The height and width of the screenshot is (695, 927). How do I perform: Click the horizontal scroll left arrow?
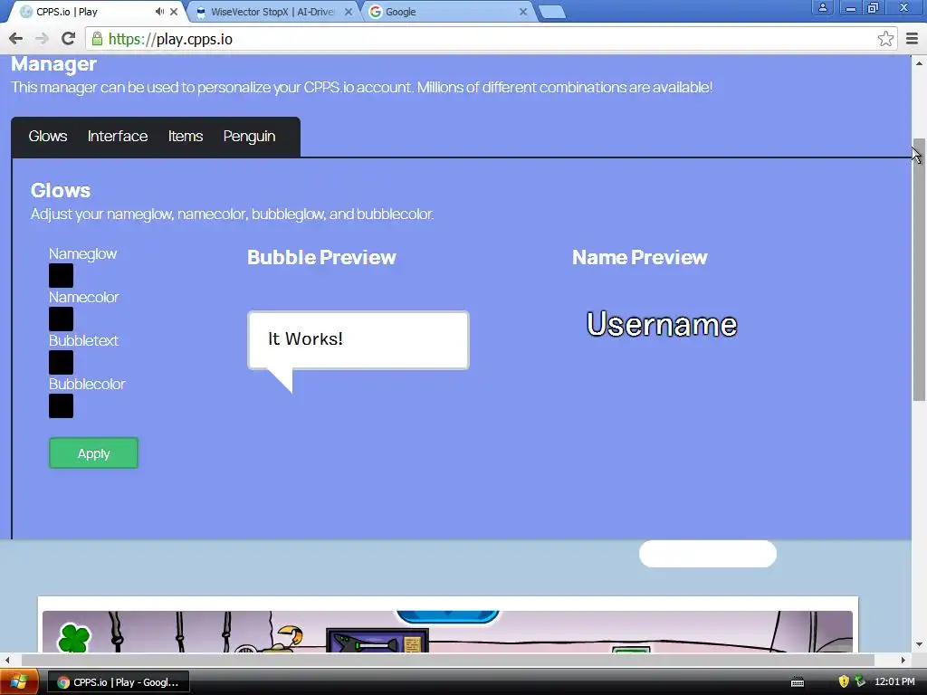[x=7, y=660]
